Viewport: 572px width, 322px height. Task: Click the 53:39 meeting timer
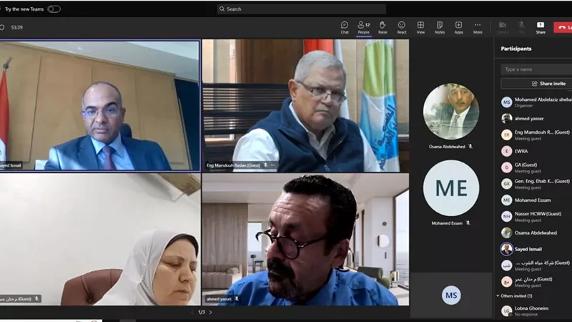(x=16, y=27)
